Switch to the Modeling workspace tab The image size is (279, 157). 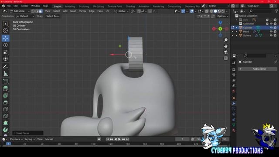point(70,7)
